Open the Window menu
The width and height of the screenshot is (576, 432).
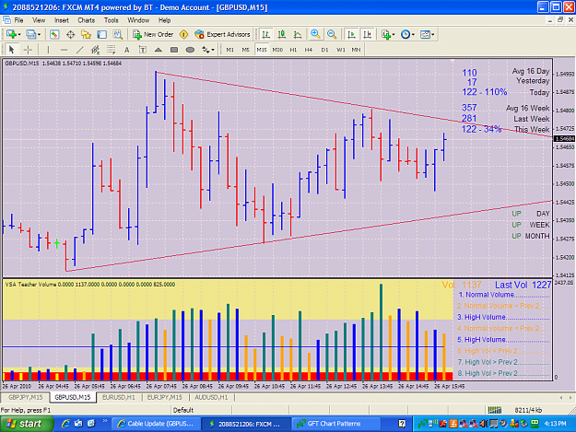pyautogui.click(x=138, y=20)
